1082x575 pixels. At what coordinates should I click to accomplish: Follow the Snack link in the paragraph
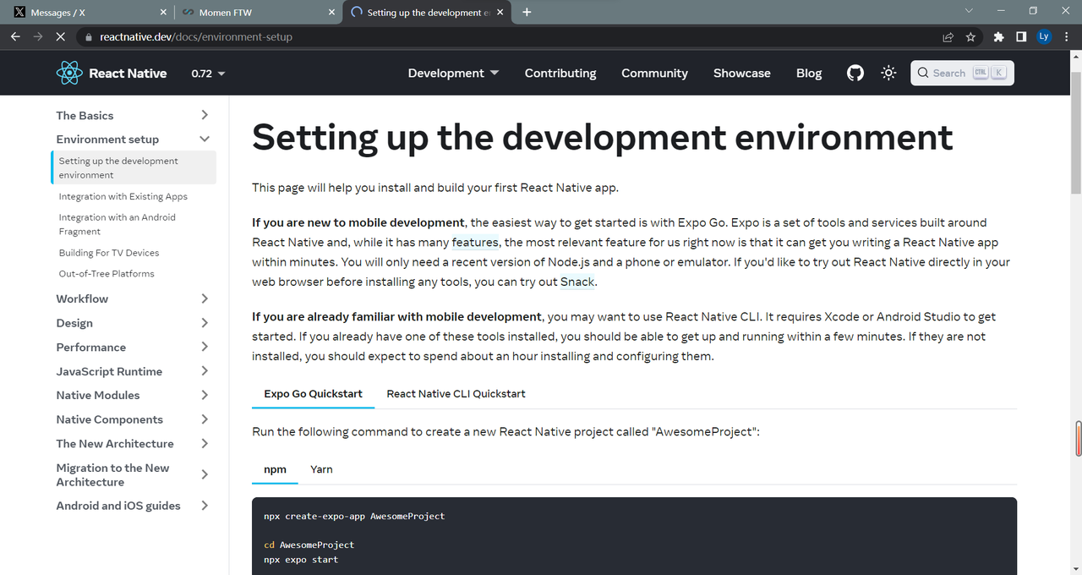pyautogui.click(x=578, y=282)
